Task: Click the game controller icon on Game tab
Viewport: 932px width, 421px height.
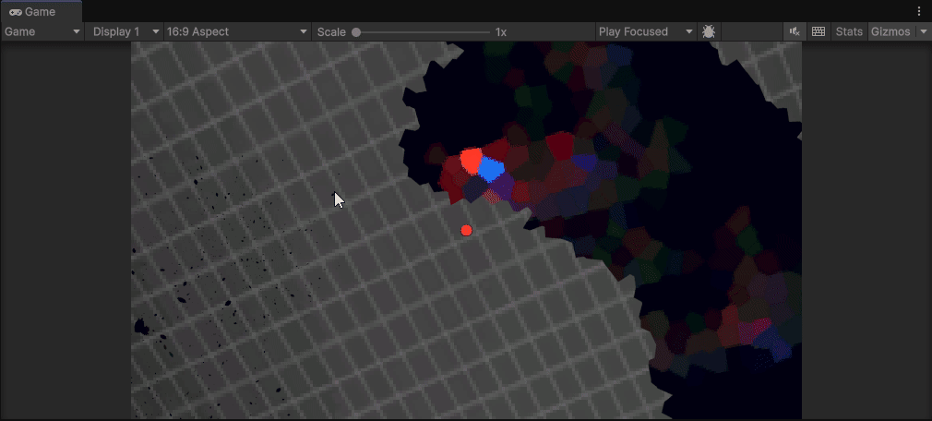Action: point(16,13)
